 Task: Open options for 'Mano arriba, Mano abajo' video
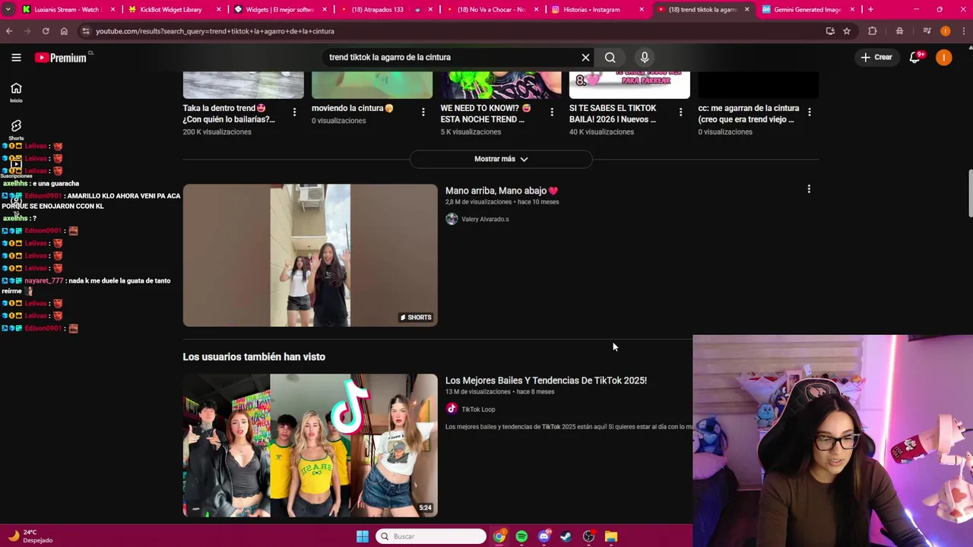tap(809, 189)
